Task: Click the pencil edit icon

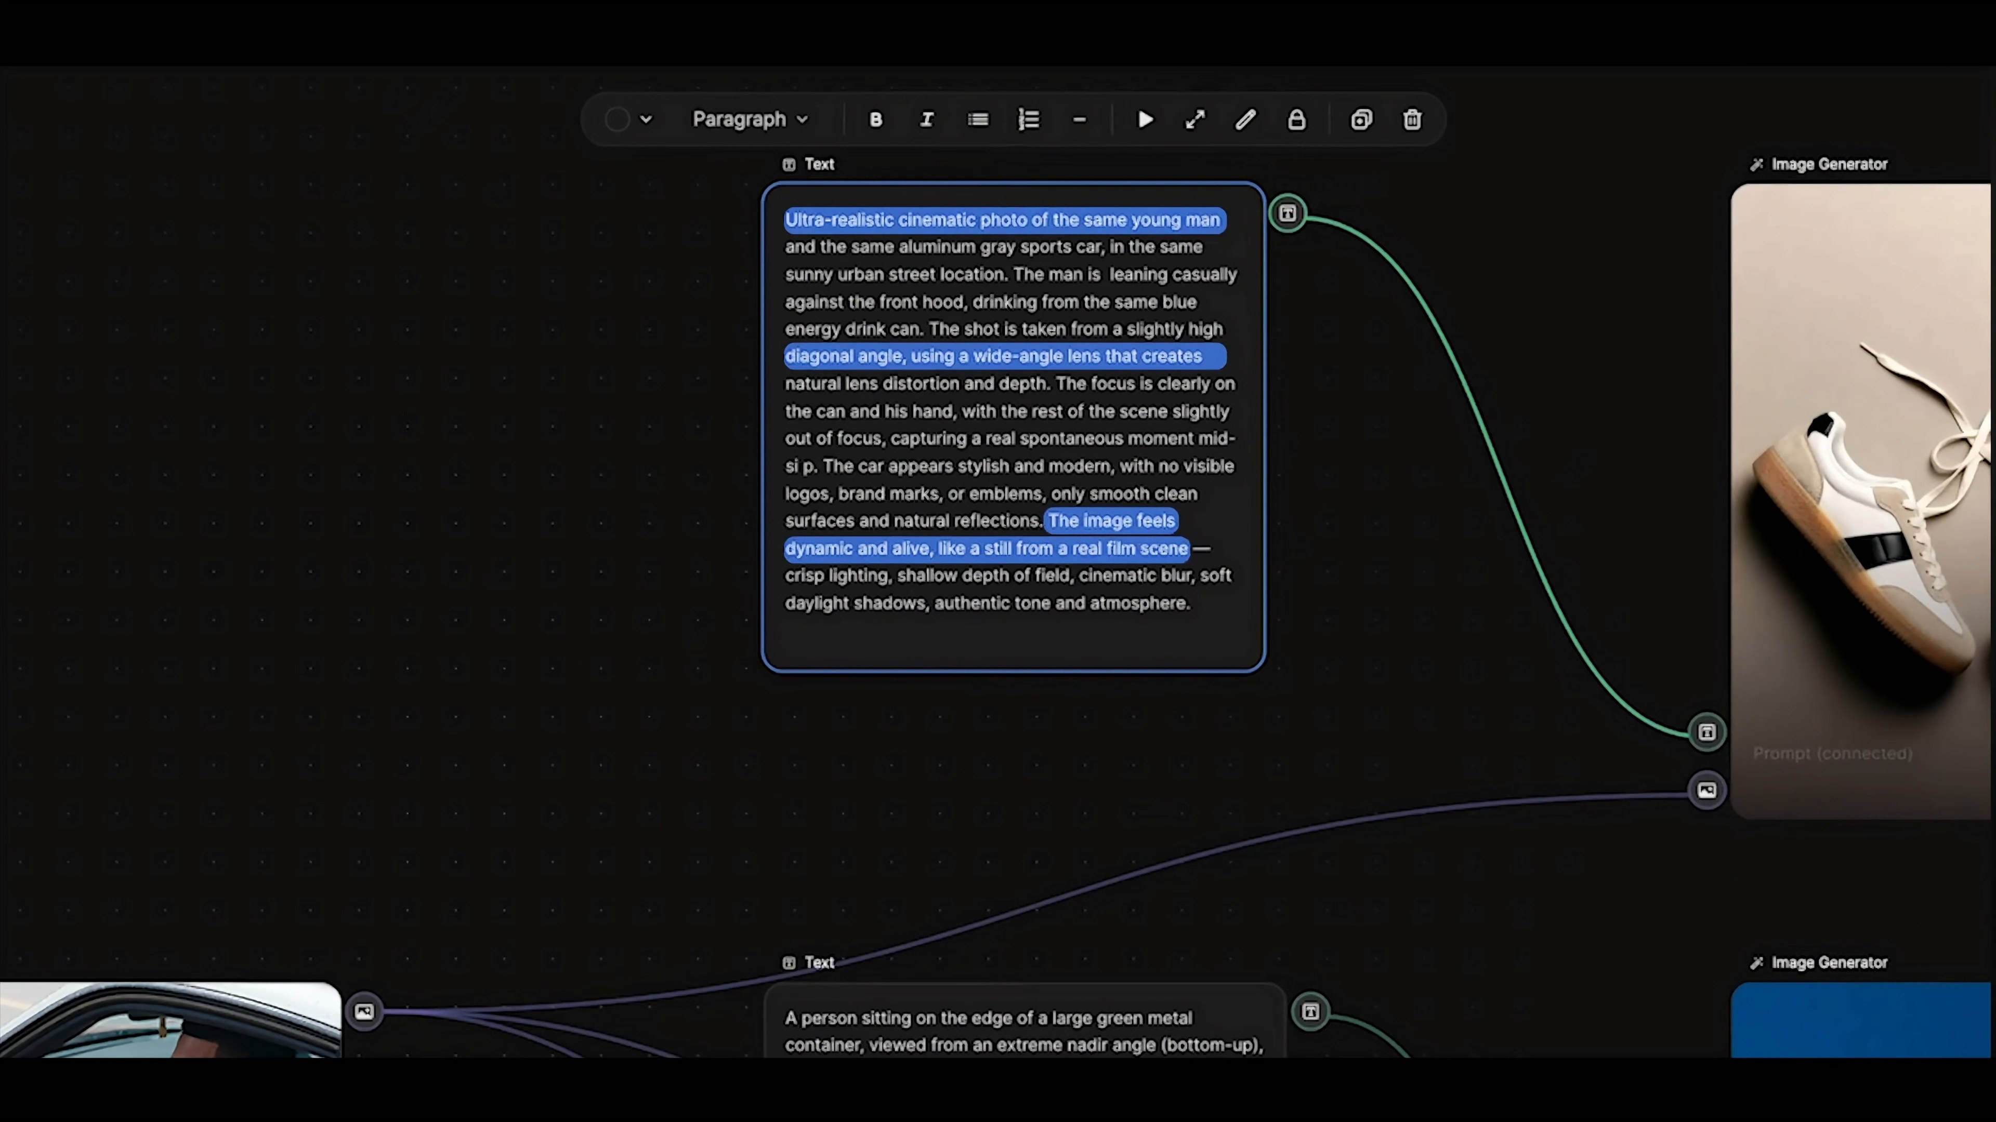Action: coord(1246,119)
